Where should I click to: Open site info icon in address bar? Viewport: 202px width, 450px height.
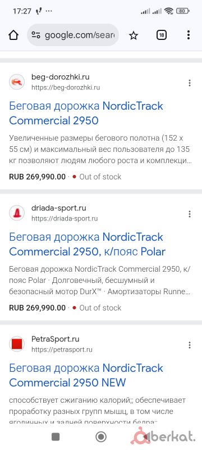[36, 35]
